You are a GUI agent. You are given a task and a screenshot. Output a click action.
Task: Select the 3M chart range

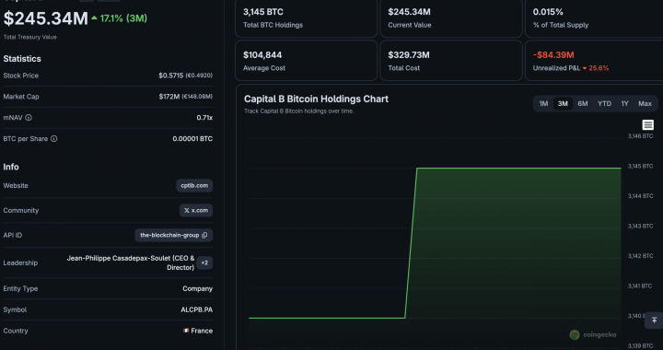[x=563, y=103]
